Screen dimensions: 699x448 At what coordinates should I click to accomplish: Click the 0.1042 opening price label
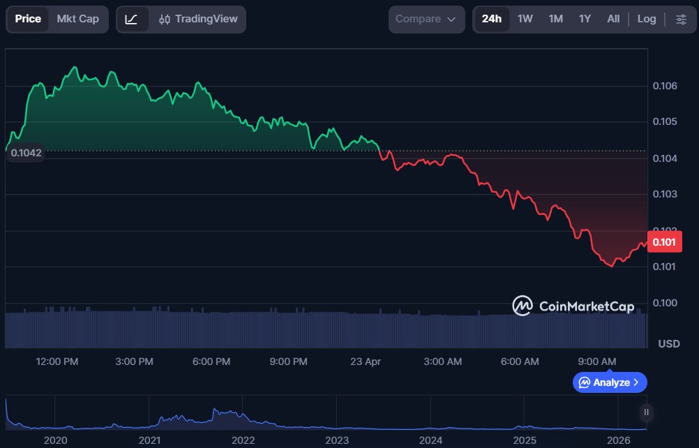pos(26,152)
